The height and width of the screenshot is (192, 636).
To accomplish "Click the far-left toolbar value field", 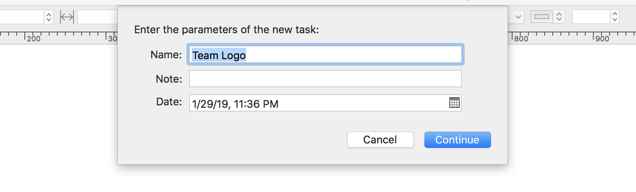I will coord(21,17).
